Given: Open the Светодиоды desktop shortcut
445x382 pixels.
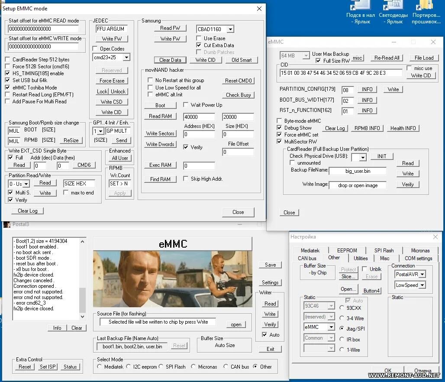Looking at the screenshot, I should pyautogui.click(x=393, y=13).
